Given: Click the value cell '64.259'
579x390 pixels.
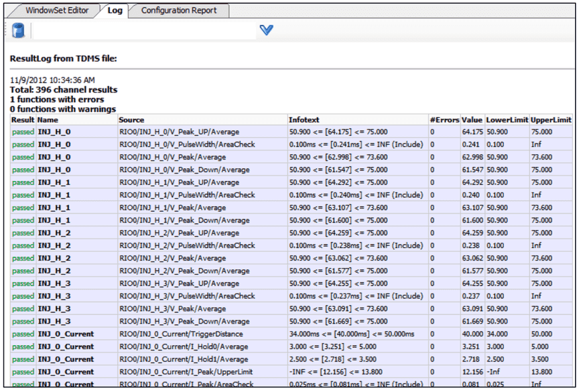Looking at the screenshot, I should click(x=472, y=233).
